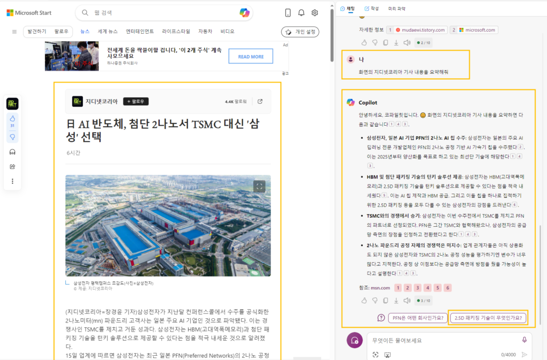Click the mobile phone icon in header
Screen dimensions: 547x360
pyautogui.click(x=288, y=13)
